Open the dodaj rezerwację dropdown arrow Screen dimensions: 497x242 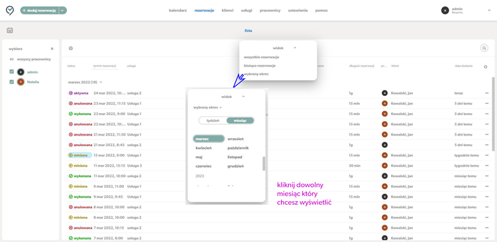(x=63, y=11)
